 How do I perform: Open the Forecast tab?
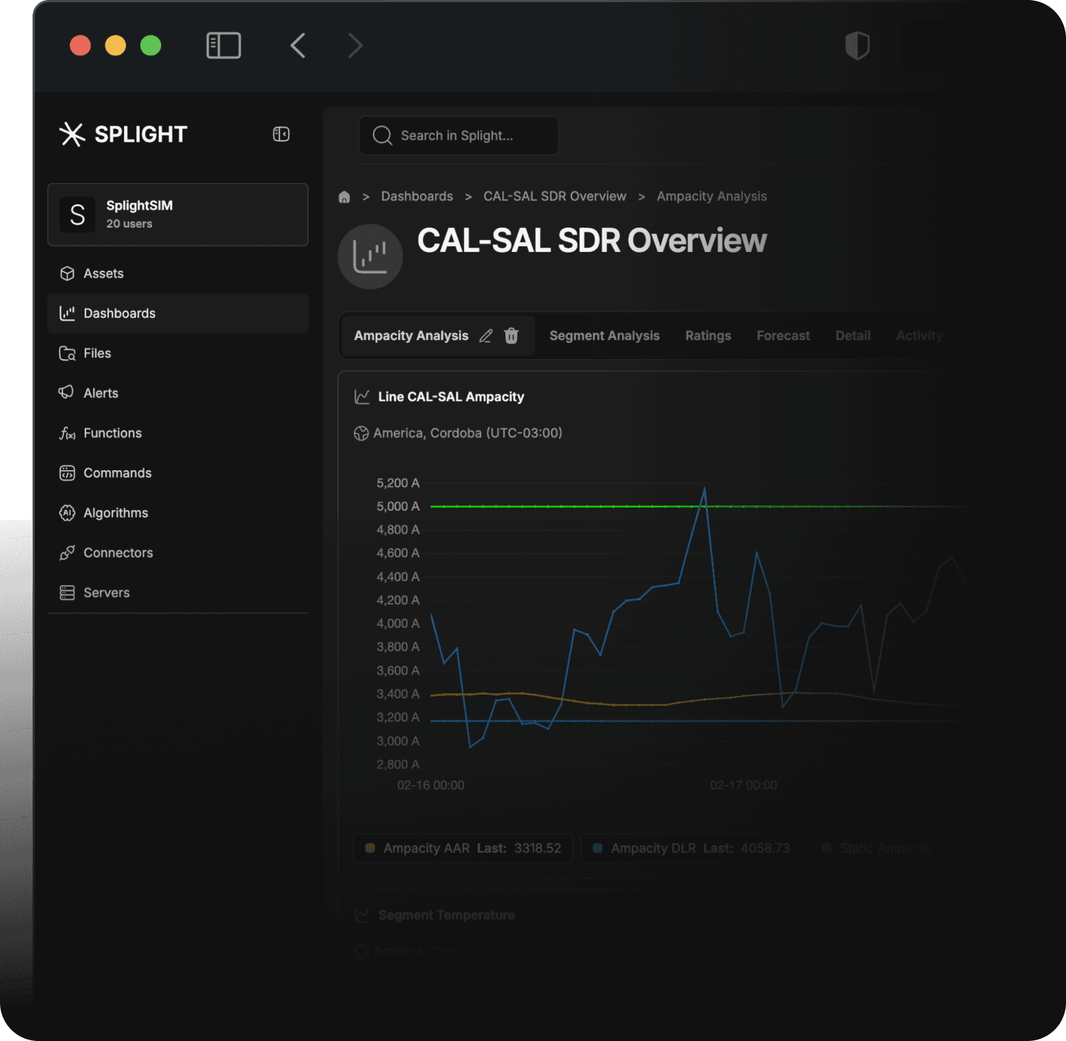point(783,335)
